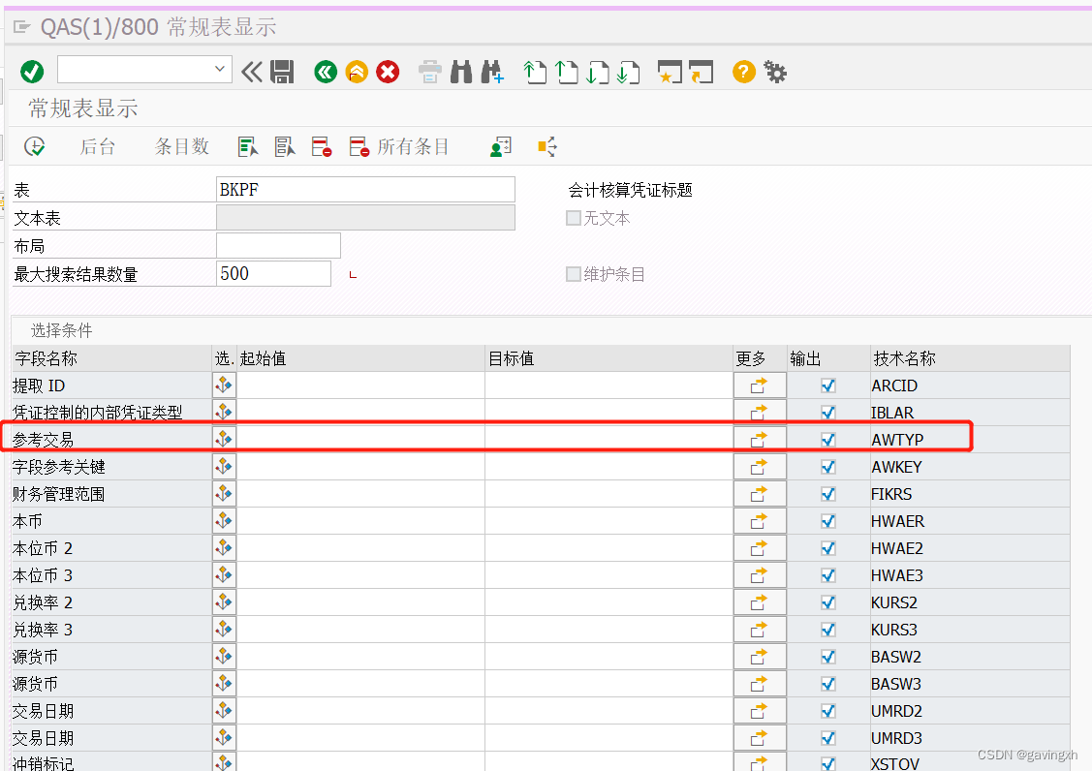Save the query with the save icon
Image resolution: width=1092 pixels, height=771 pixels.
pyautogui.click(x=282, y=72)
